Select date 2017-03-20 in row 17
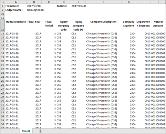The image size is (166, 134). (16, 49)
